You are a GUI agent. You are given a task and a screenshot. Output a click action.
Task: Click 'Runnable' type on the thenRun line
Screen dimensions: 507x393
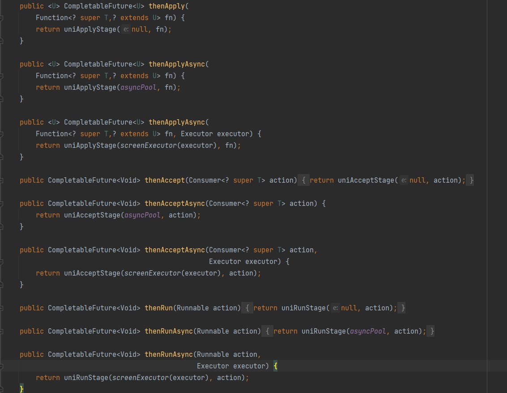[x=193, y=308]
